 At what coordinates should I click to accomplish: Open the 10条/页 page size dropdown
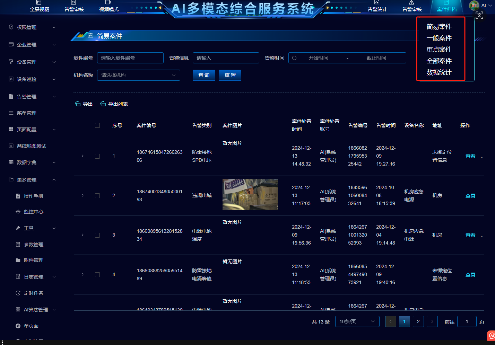[x=357, y=321]
